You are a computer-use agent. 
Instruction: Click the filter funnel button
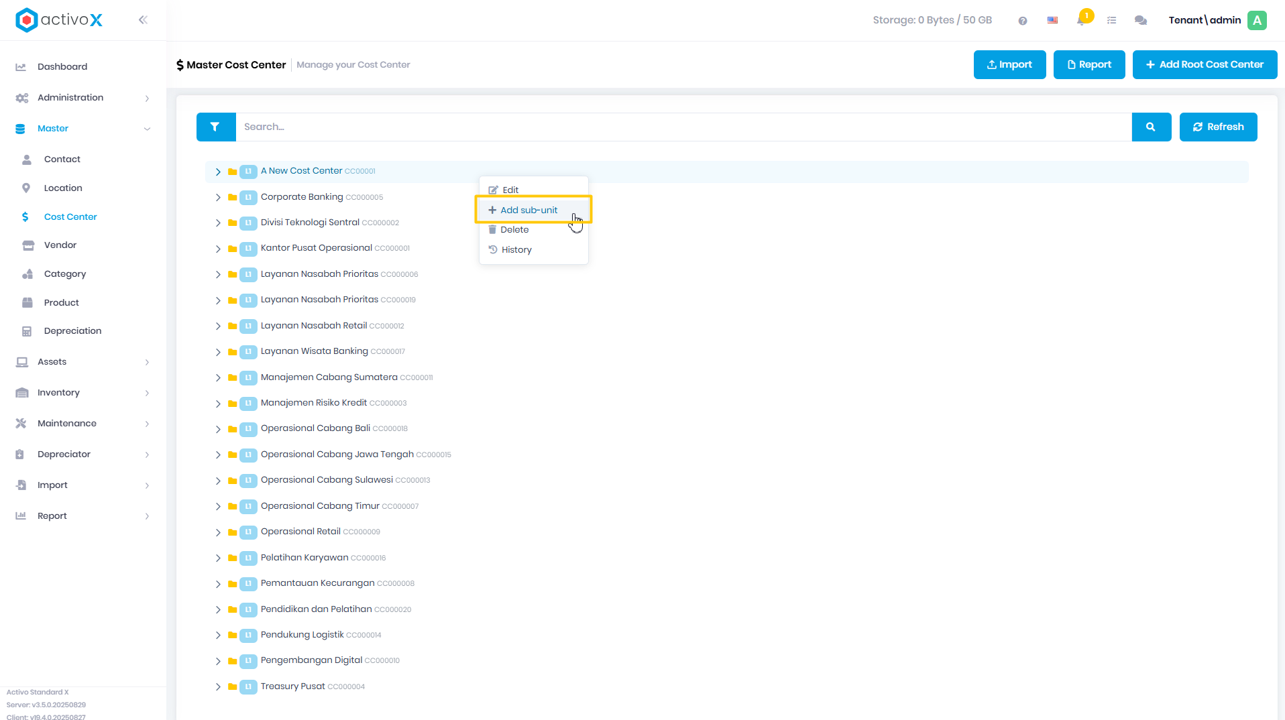click(215, 127)
